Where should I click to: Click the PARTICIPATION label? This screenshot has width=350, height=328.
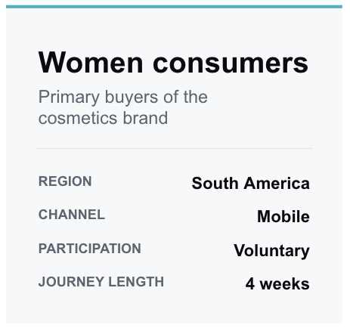pos(90,249)
